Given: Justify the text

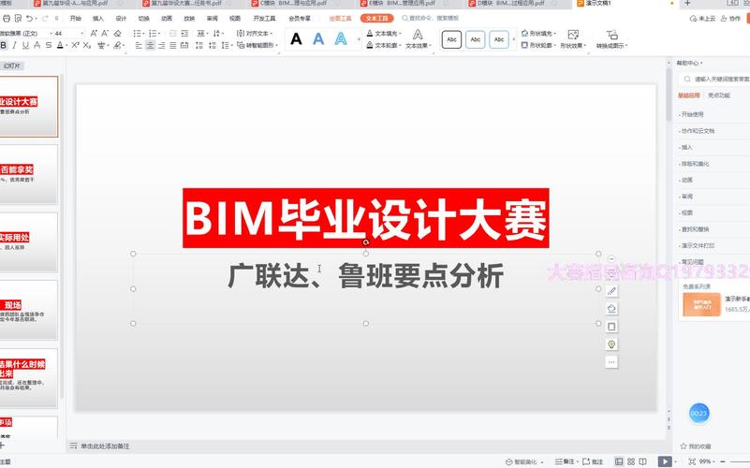Looking at the screenshot, I should (x=172, y=46).
